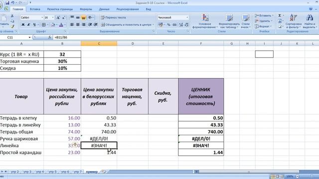This screenshot has width=319, height=179.
Task: Toggle Align Text Right
Action: click(83, 24)
